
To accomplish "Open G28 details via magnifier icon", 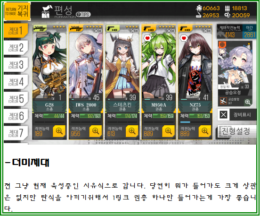I will point(59,131).
